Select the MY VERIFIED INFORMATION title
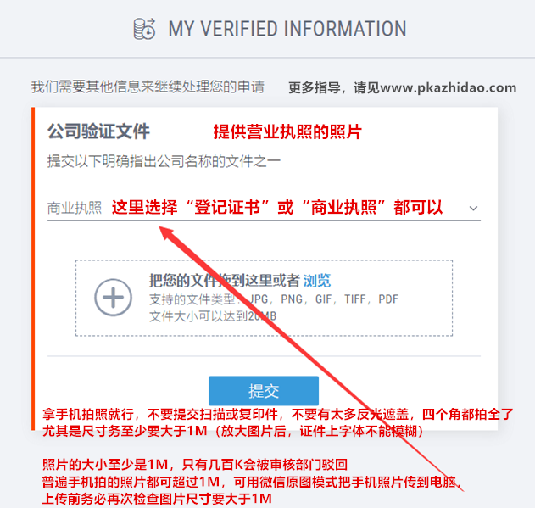Image resolution: width=535 pixels, height=508 pixels. click(x=287, y=29)
